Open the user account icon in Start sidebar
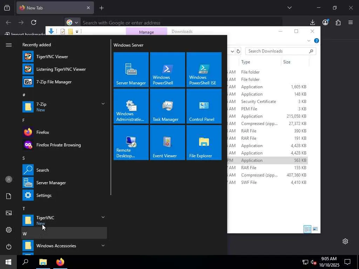The height and width of the screenshot is (269, 359). (x=9, y=179)
